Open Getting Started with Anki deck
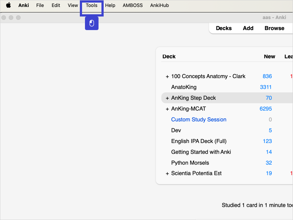This screenshot has width=293, height=220. click(201, 152)
